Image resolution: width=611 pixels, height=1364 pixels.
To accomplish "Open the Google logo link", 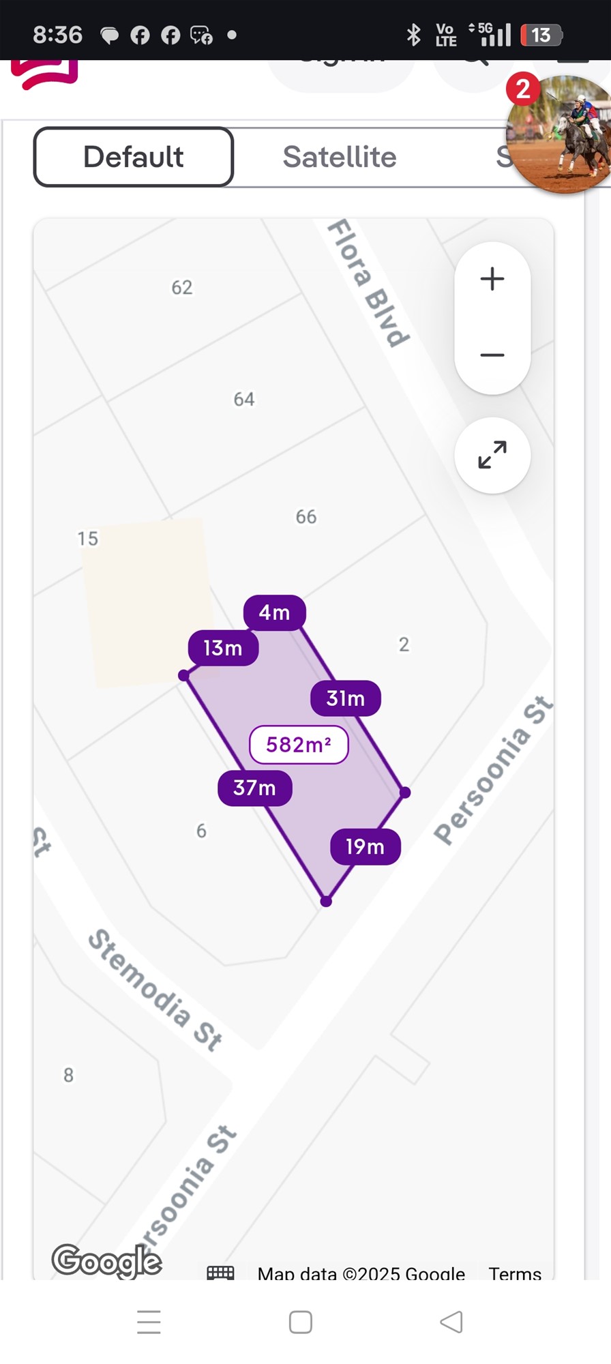I will point(107,1260).
